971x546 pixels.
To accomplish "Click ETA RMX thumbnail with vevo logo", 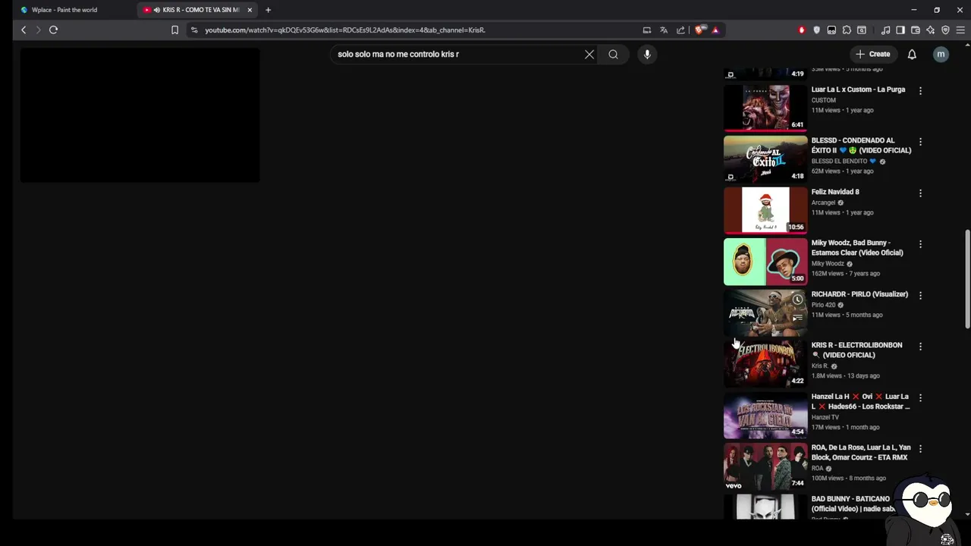I will point(765,466).
